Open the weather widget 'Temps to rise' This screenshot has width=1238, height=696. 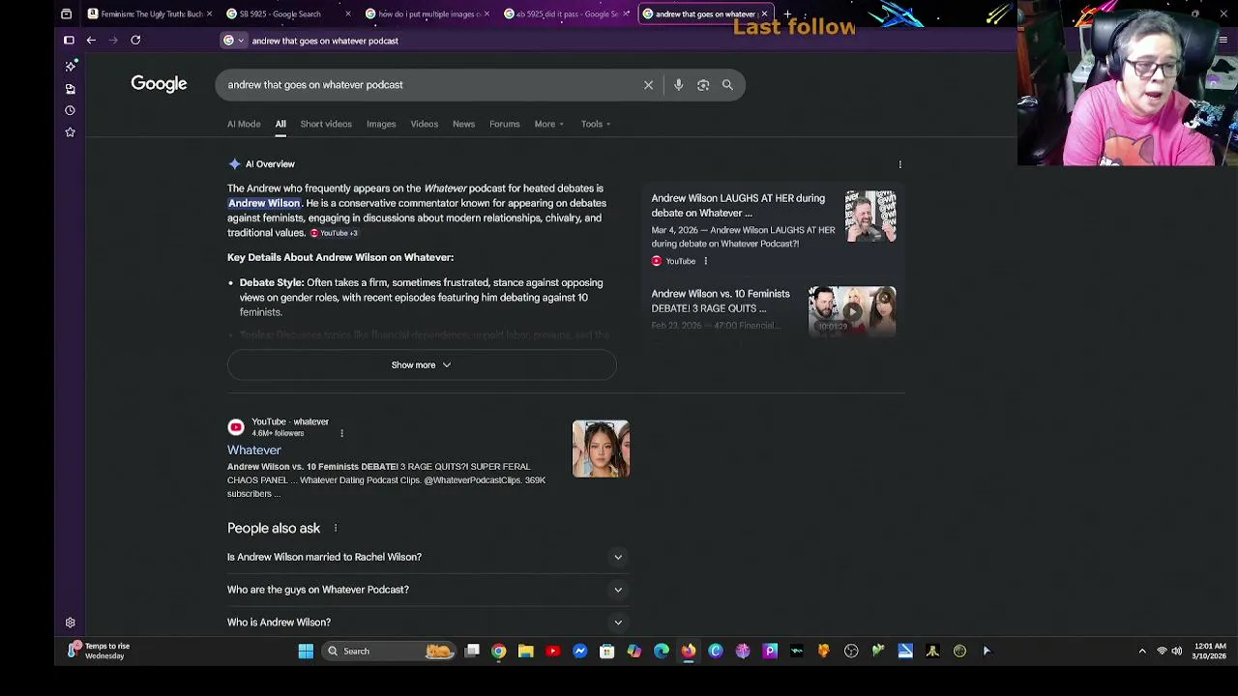pyautogui.click(x=100, y=651)
